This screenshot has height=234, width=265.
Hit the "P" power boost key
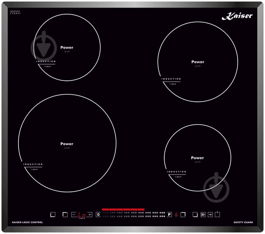tap(169, 215)
